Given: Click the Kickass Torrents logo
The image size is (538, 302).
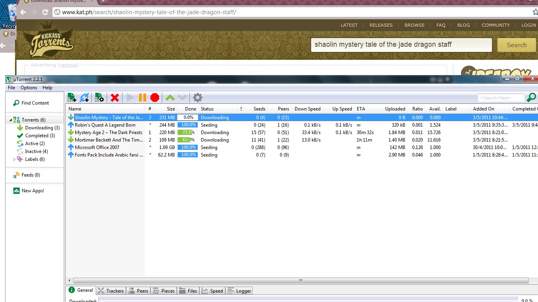Looking at the screenshot, I should 48,39.
